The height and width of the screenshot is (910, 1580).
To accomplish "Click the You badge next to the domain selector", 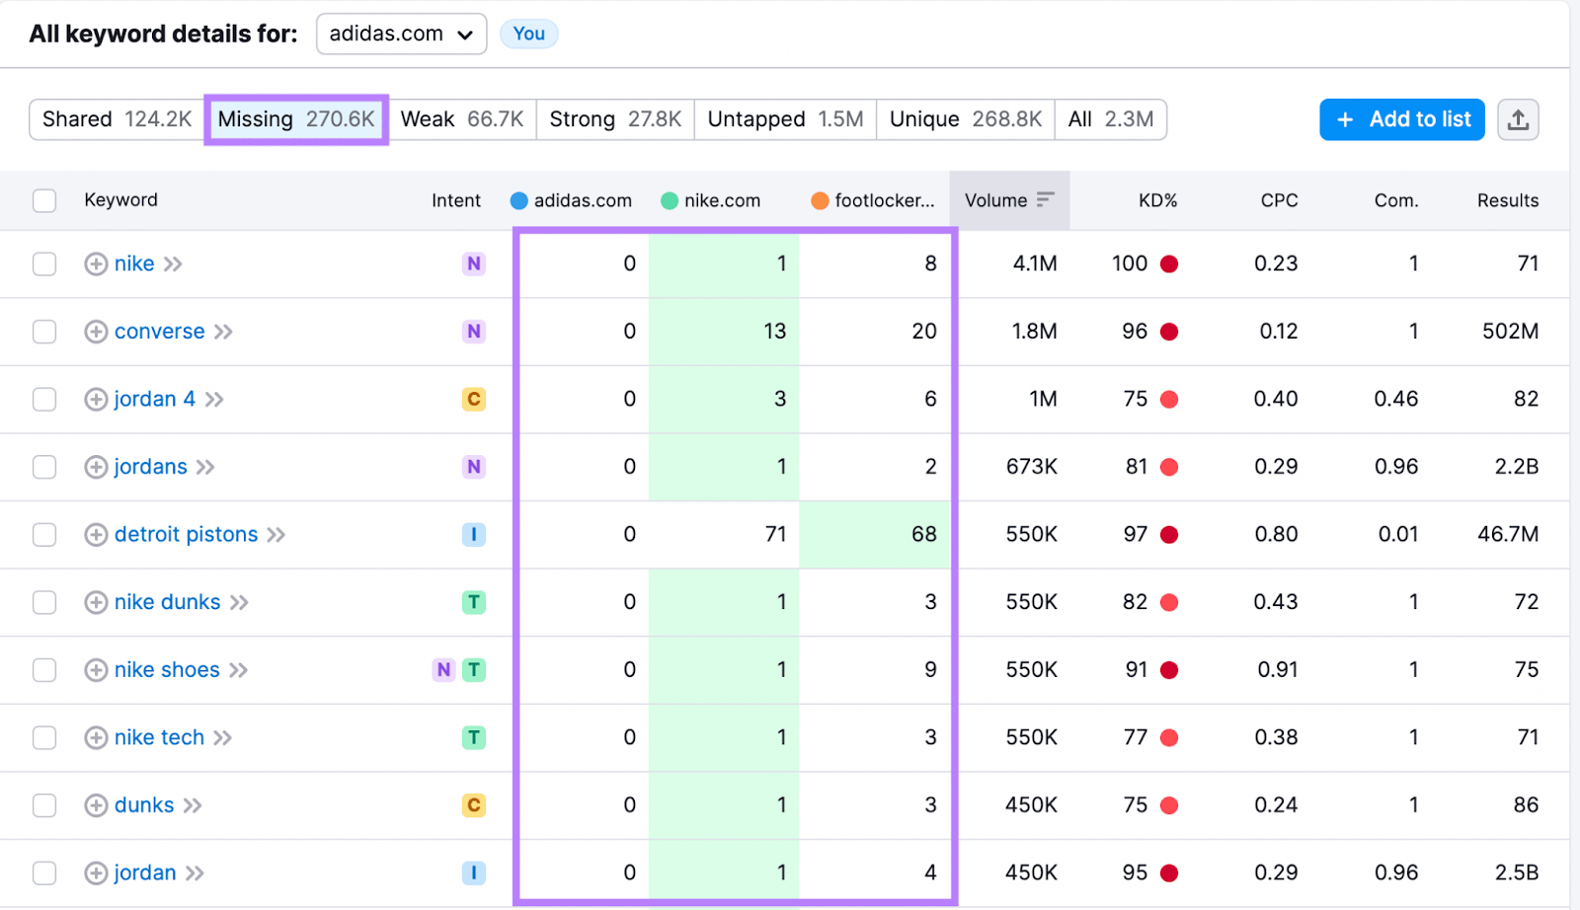I will tap(529, 33).
